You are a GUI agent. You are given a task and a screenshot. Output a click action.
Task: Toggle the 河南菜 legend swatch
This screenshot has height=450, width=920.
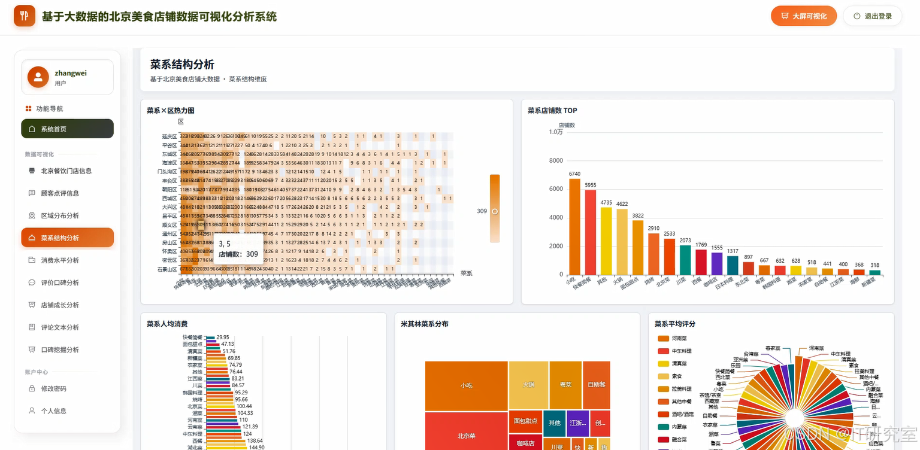coord(663,339)
